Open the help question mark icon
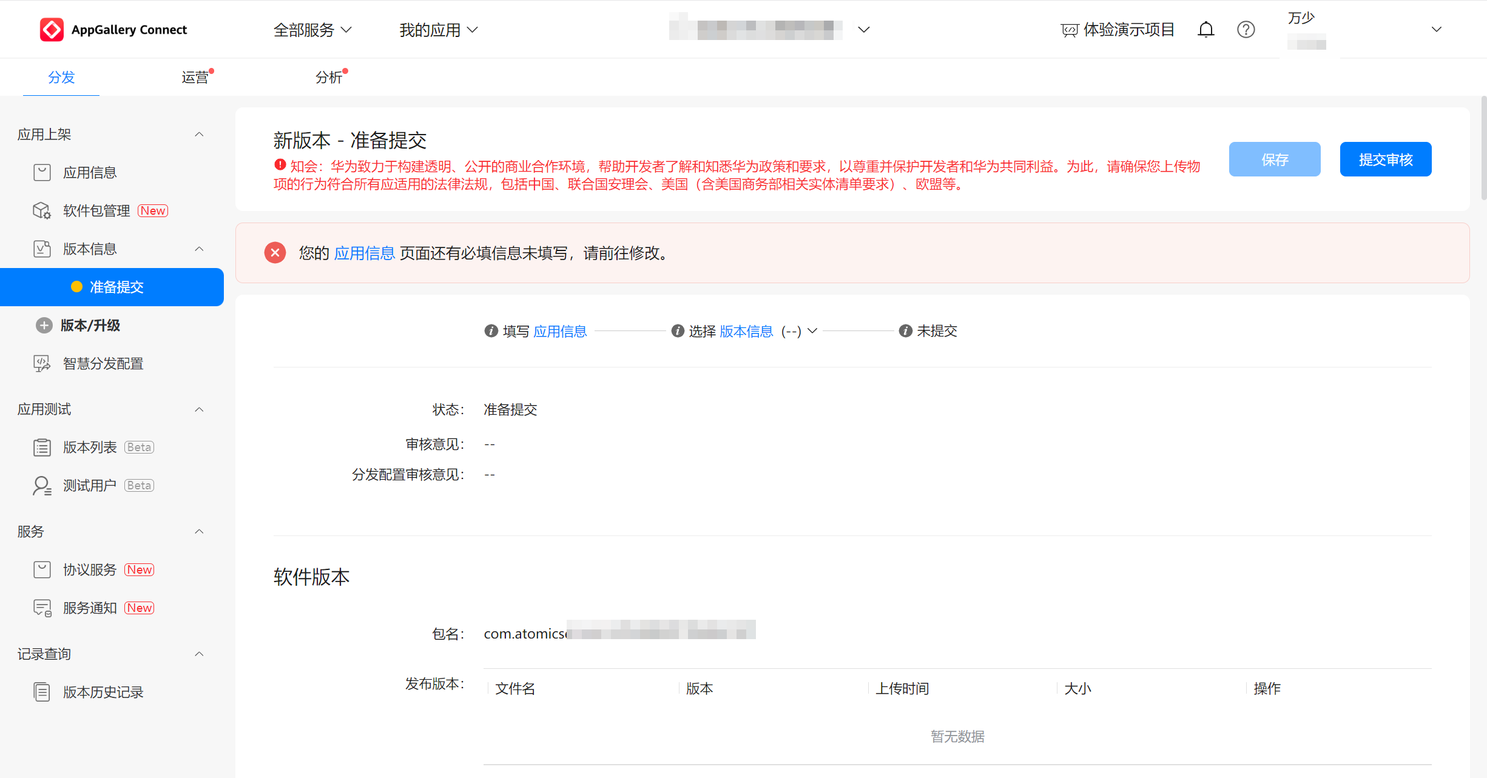 (x=1246, y=30)
